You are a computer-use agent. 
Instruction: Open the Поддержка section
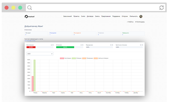tap(116, 16)
